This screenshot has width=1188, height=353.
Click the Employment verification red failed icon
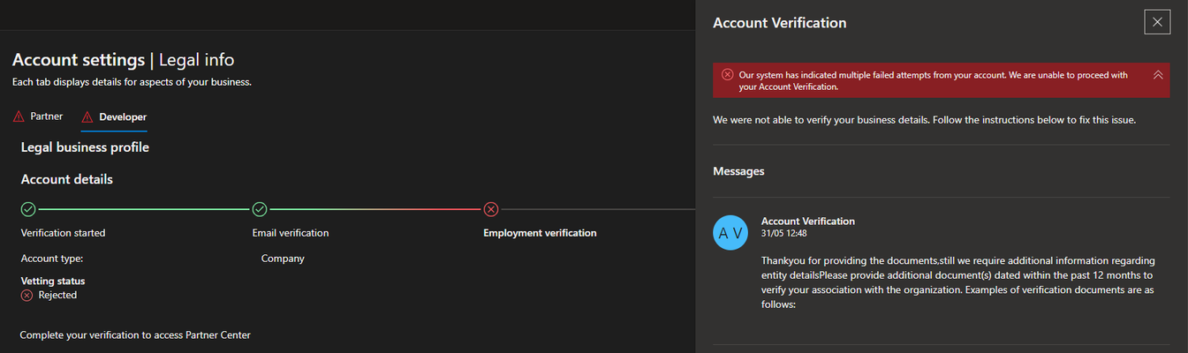(491, 209)
